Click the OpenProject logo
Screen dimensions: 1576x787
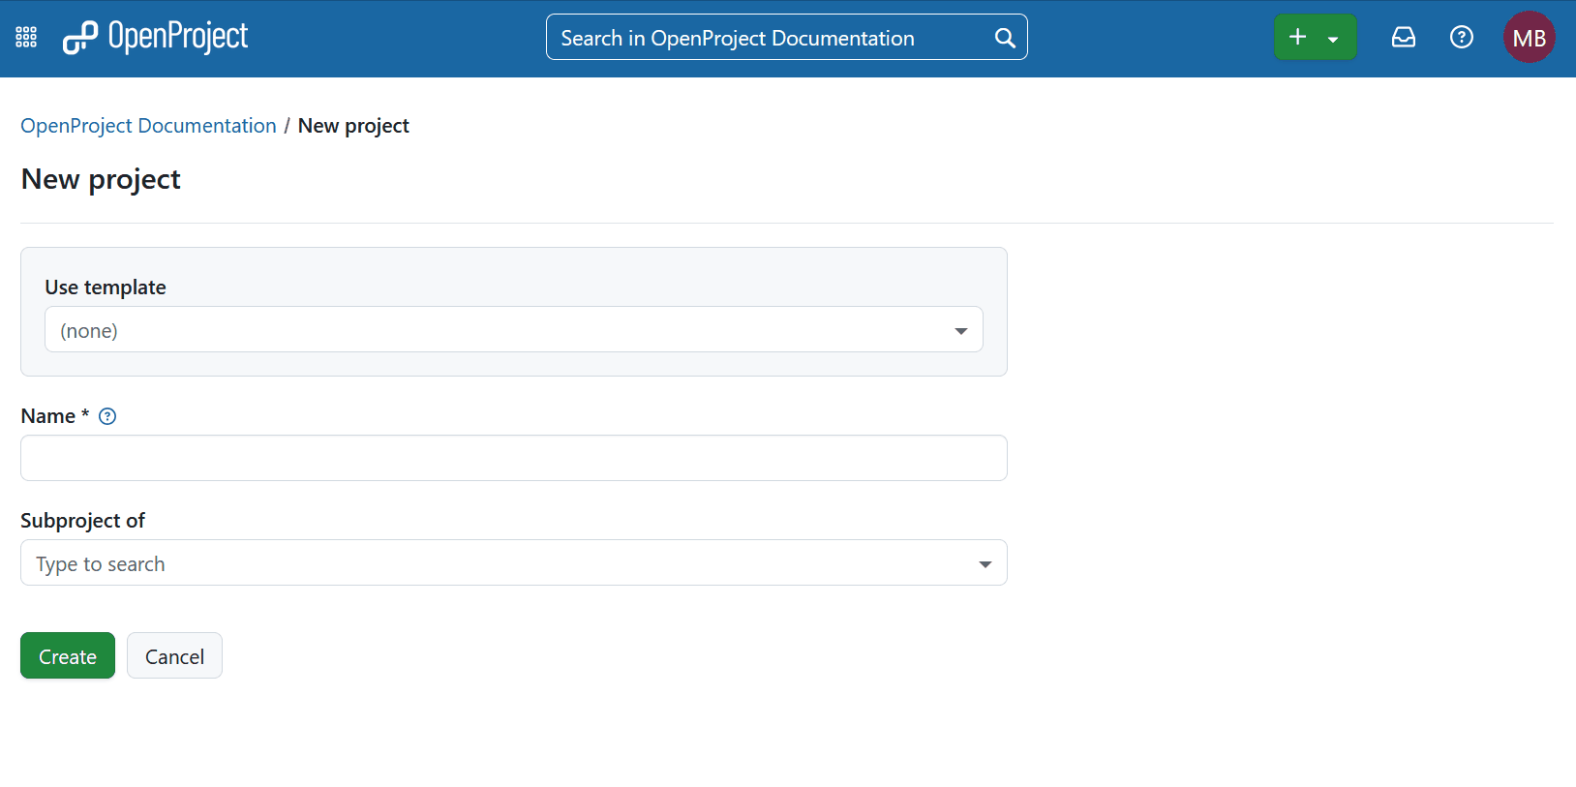156,38
